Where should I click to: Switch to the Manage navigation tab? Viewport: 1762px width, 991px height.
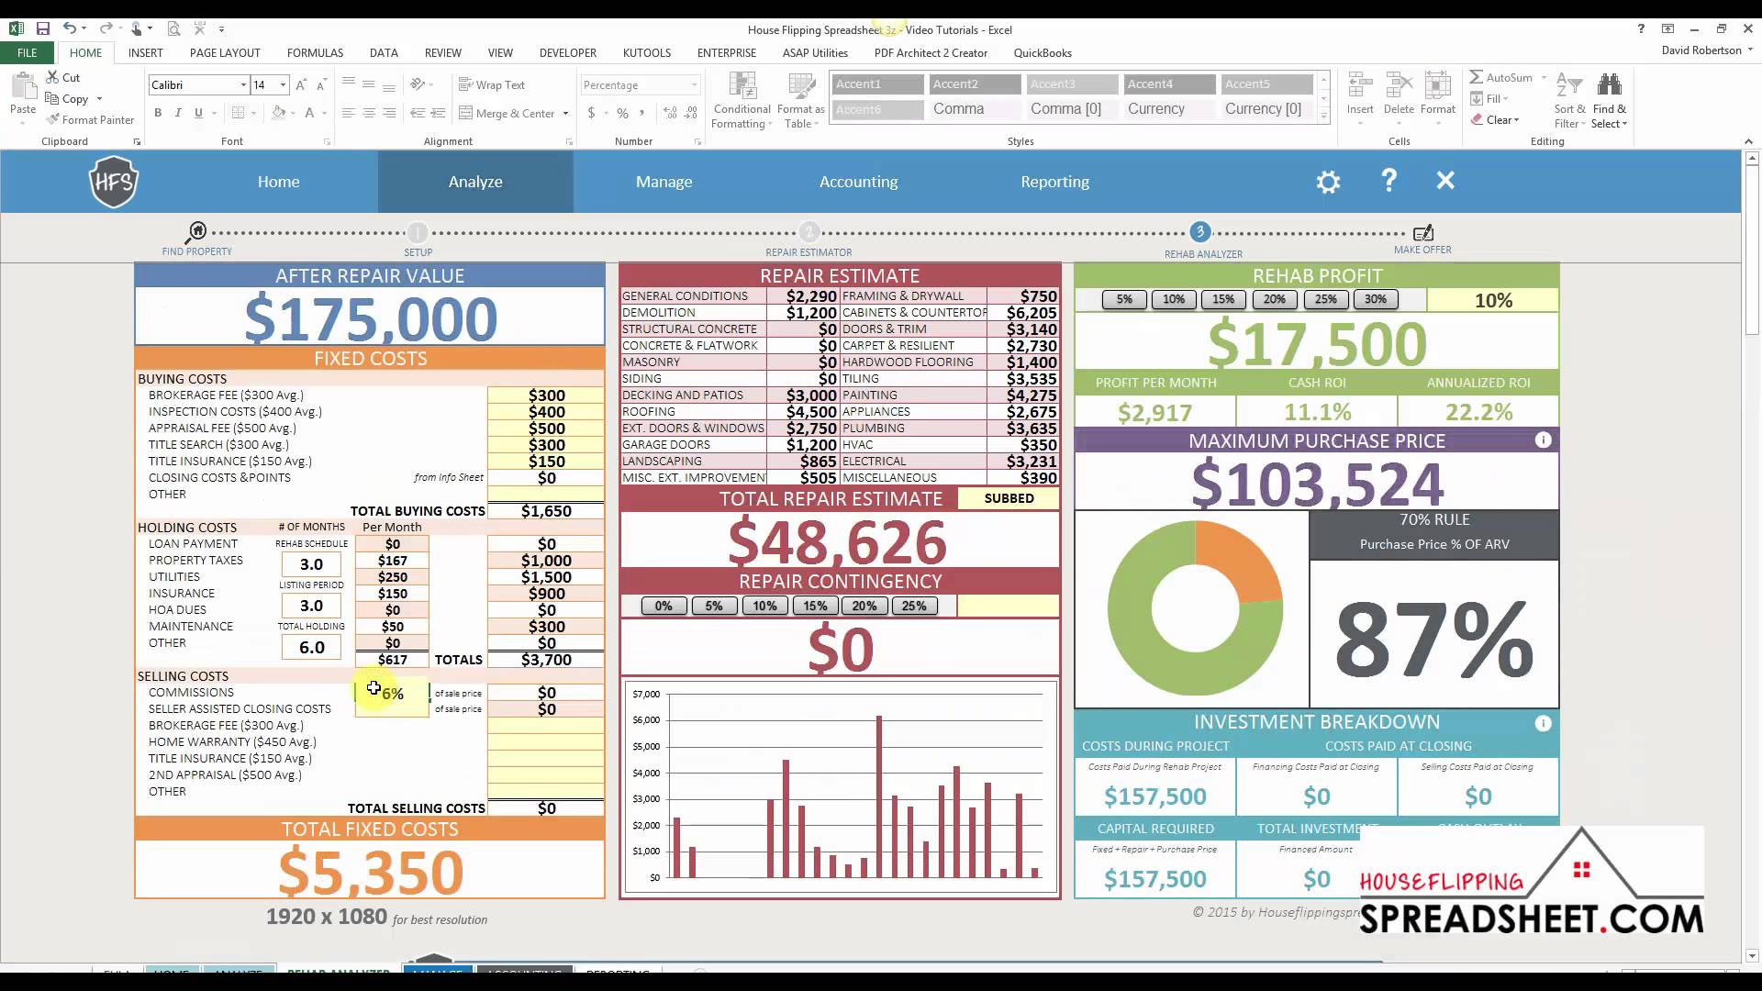coord(664,182)
